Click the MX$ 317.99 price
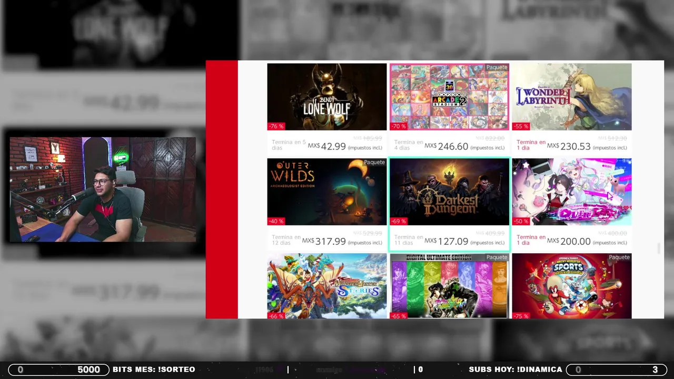Screen dimensions: 674x379 tap(324, 241)
